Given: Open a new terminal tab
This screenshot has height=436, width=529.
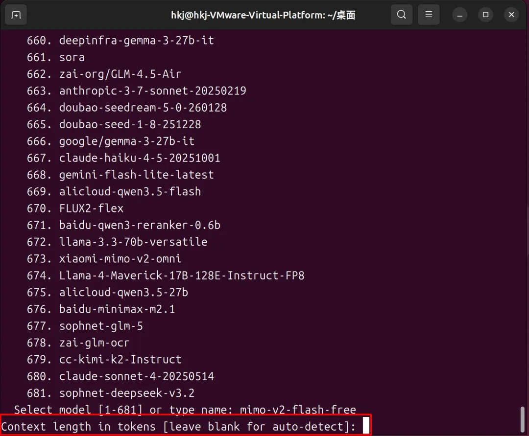Looking at the screenshot, I should pos(16,15).
